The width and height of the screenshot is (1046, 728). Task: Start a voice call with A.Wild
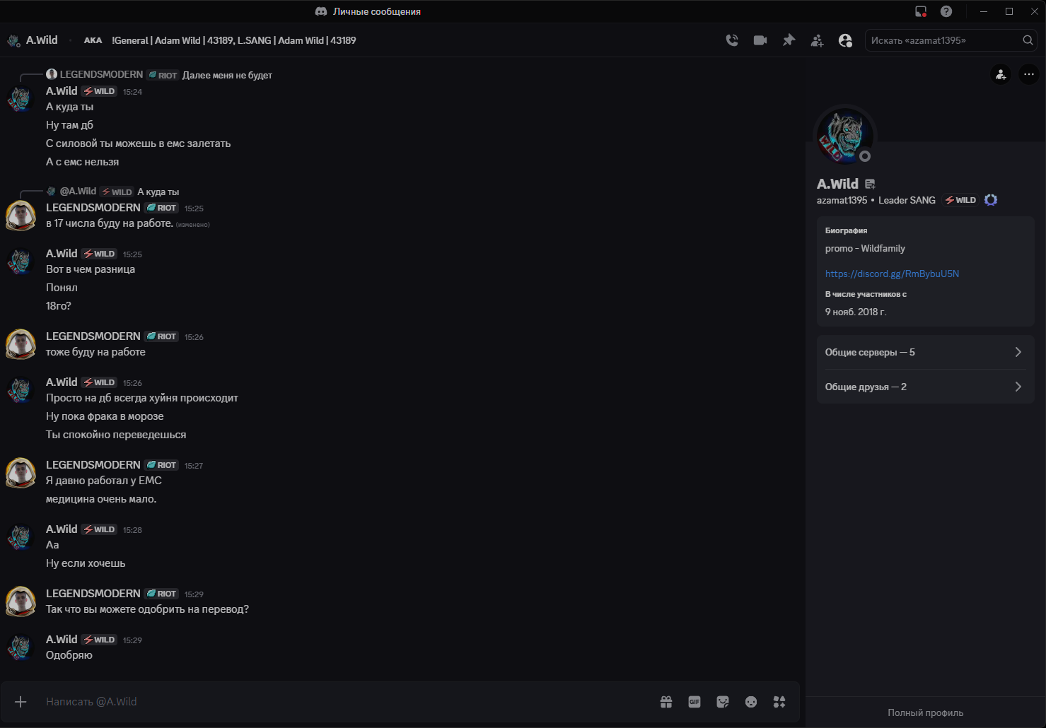[732, 40]
